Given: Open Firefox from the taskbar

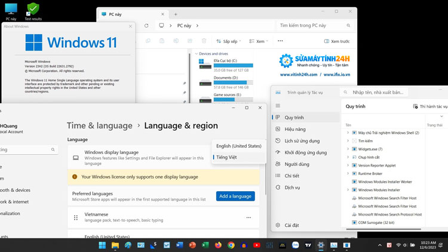Looking at the screenshot, I should (x=218, y=245).
